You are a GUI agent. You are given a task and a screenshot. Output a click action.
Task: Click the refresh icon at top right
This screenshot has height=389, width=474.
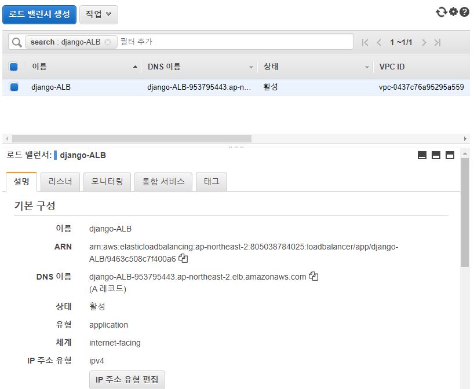pos(442,12)
